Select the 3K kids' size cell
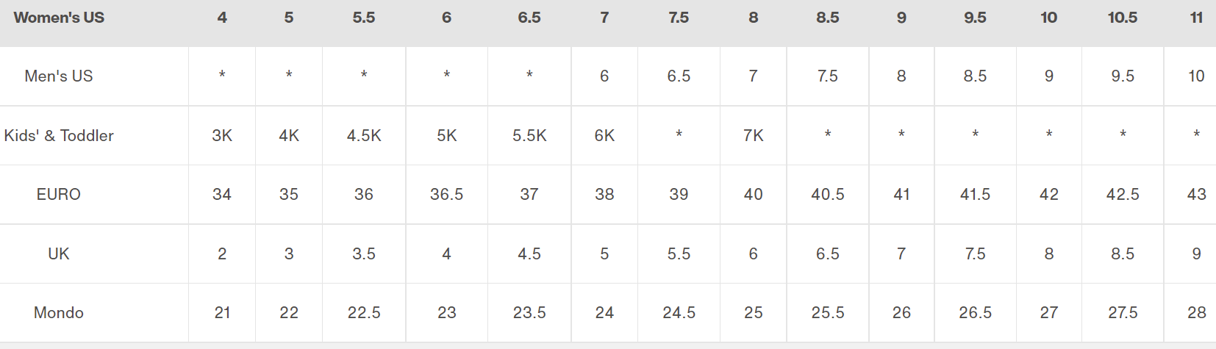The image size is (1216, 349). (x=222, y=136)
